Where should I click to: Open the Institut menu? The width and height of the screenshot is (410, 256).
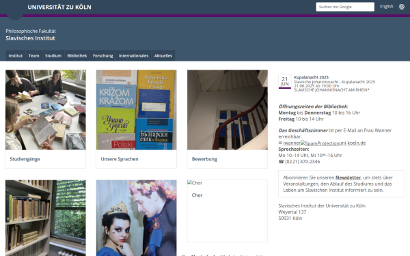[x=16, y=56]
